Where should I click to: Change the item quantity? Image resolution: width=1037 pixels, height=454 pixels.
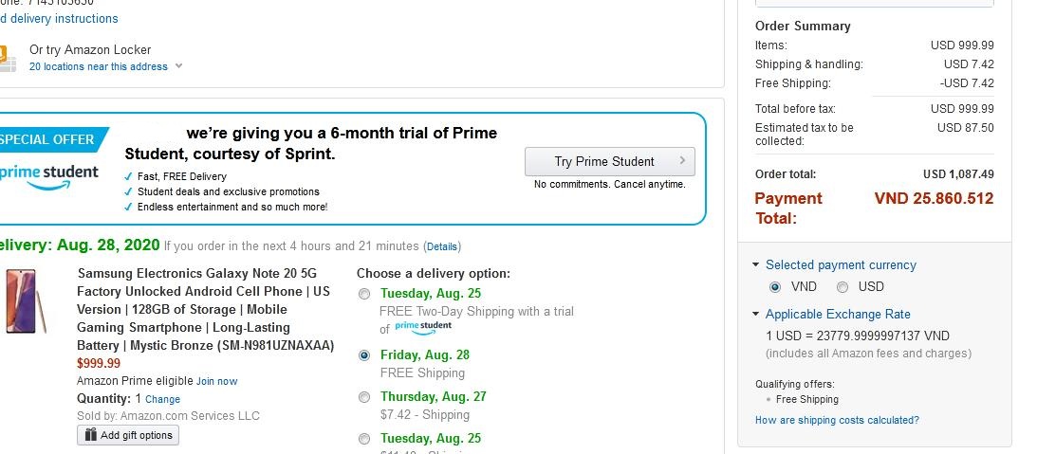(x=162, y=399)
